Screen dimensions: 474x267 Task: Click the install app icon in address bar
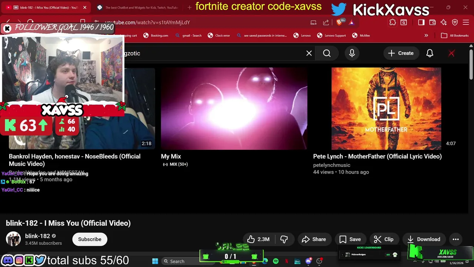click(x=314, y=22)
